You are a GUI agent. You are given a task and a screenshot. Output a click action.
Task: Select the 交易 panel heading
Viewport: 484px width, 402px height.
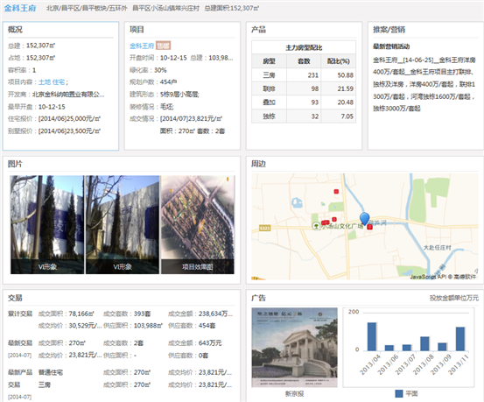[15, 298]
